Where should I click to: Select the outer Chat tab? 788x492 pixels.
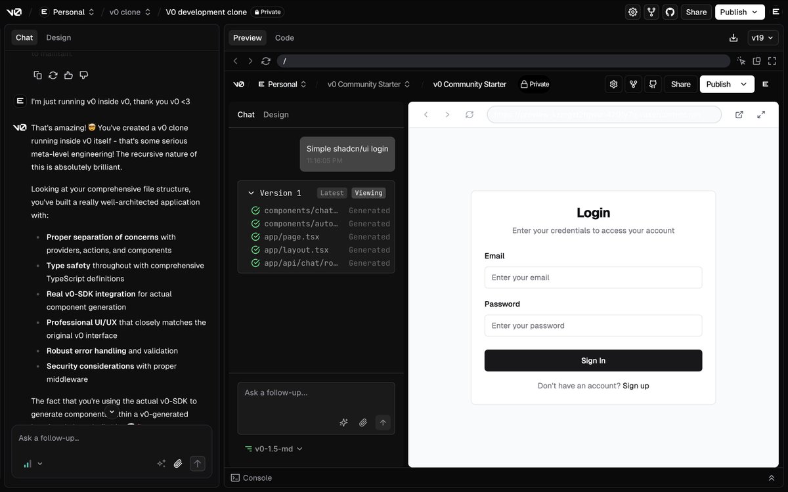[x=24, y=37]
